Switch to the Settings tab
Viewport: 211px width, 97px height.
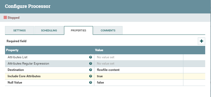pos(19,31)
